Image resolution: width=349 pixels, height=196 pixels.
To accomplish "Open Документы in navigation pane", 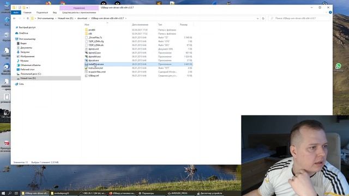I will (x=26, y=48).
